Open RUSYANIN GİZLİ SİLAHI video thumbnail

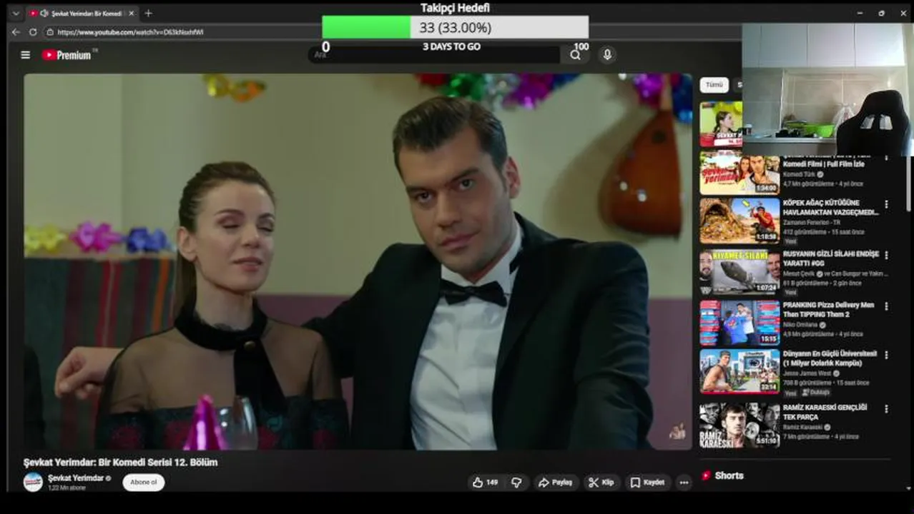coord(739,272)
